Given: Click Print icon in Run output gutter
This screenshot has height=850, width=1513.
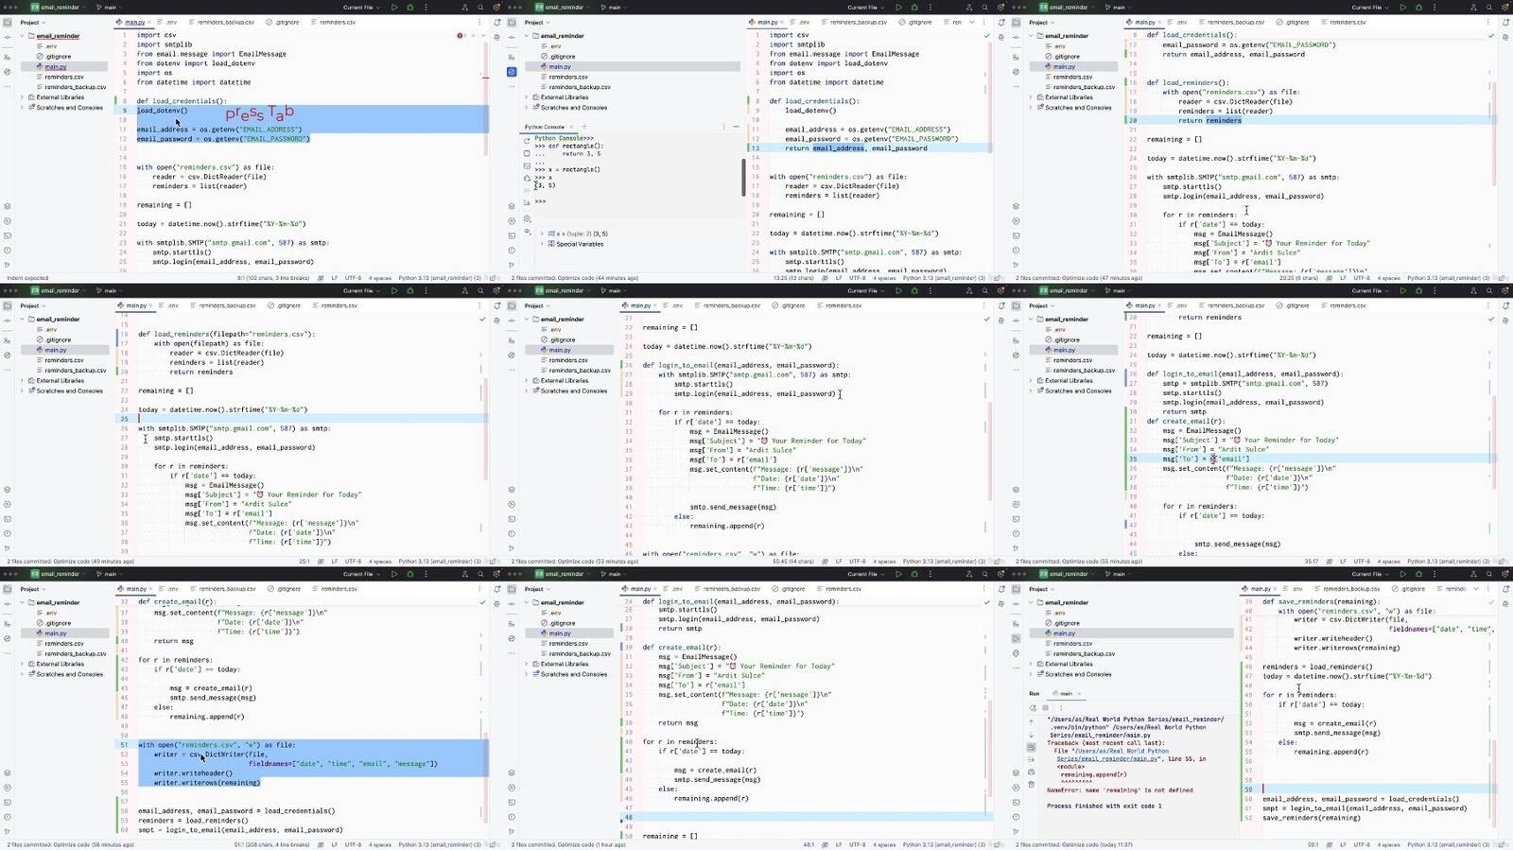Looking at the screenshot, I should [x=1031, y=772].
